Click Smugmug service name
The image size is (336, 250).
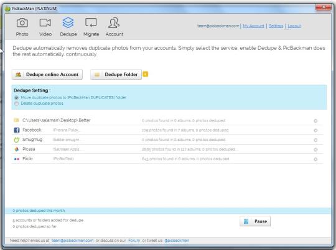pos(32,140)
